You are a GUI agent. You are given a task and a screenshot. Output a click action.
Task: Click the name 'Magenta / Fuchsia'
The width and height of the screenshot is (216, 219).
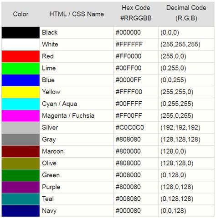(68, 116)
